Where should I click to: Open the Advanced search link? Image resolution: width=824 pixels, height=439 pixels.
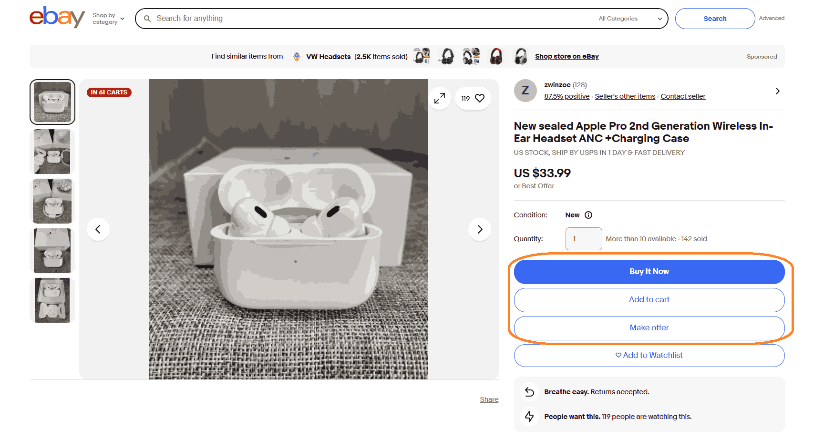click(x=772, y=18)
